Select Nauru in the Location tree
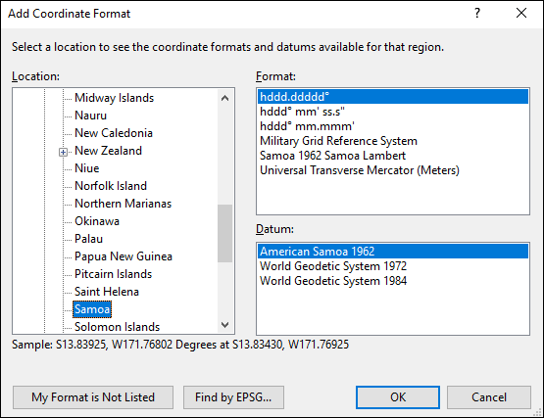544x418 pixels. click(x=90, y=116)
